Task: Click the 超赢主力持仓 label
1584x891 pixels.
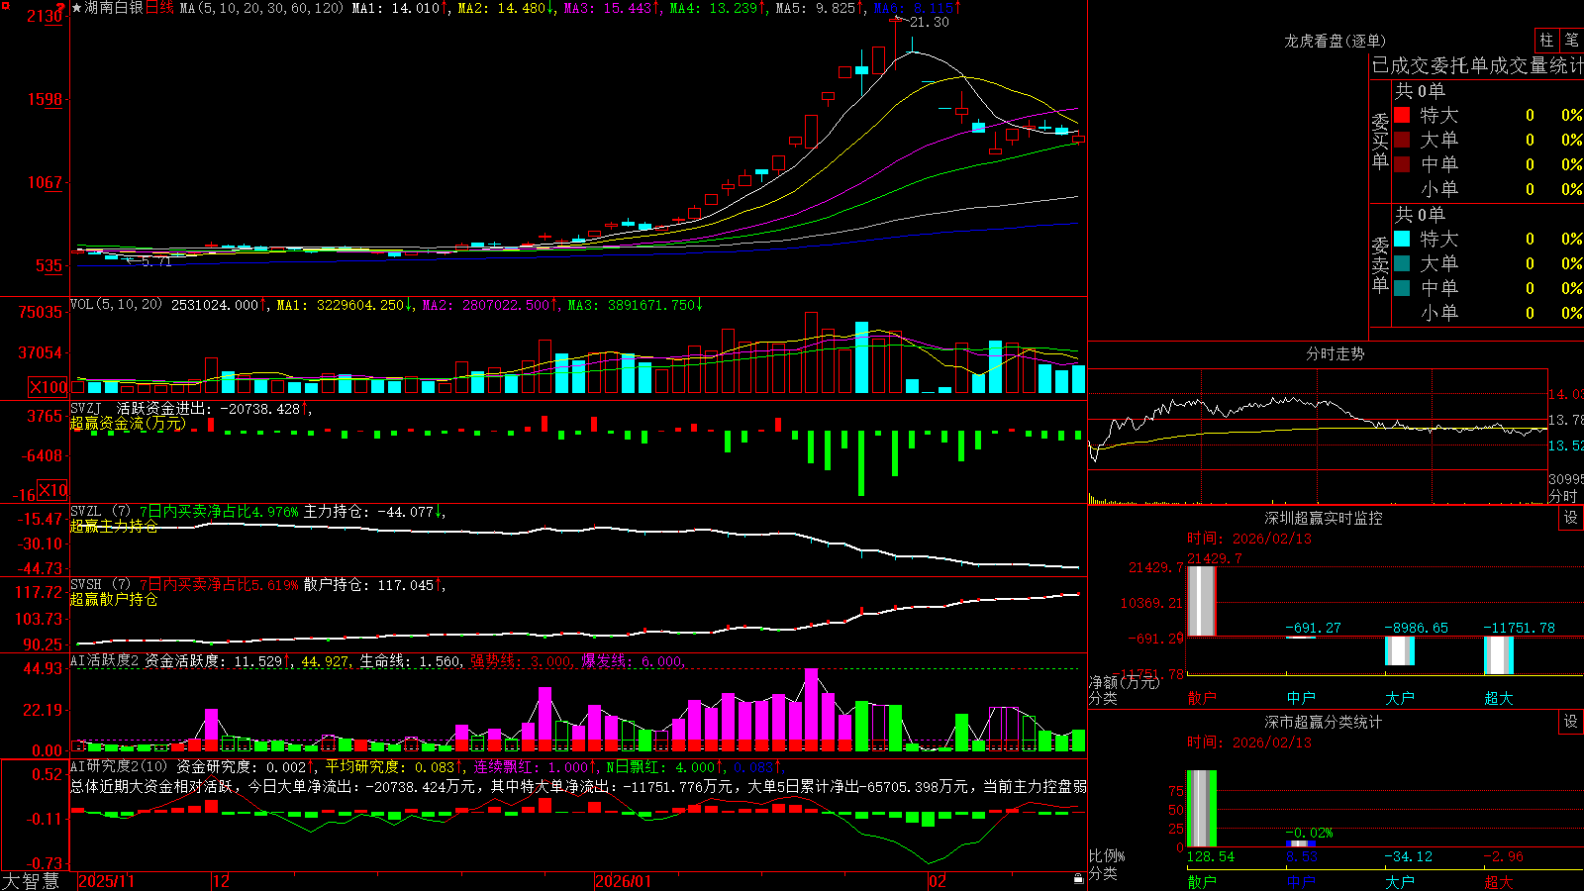Action: pyautogui.click(x=114, y=527)
